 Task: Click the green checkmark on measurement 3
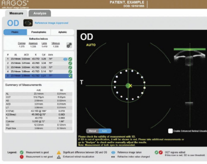click(70, 67)
